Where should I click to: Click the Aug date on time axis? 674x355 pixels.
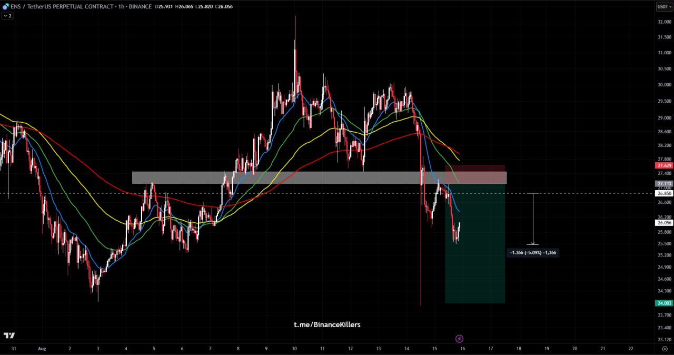coord(42,349)
